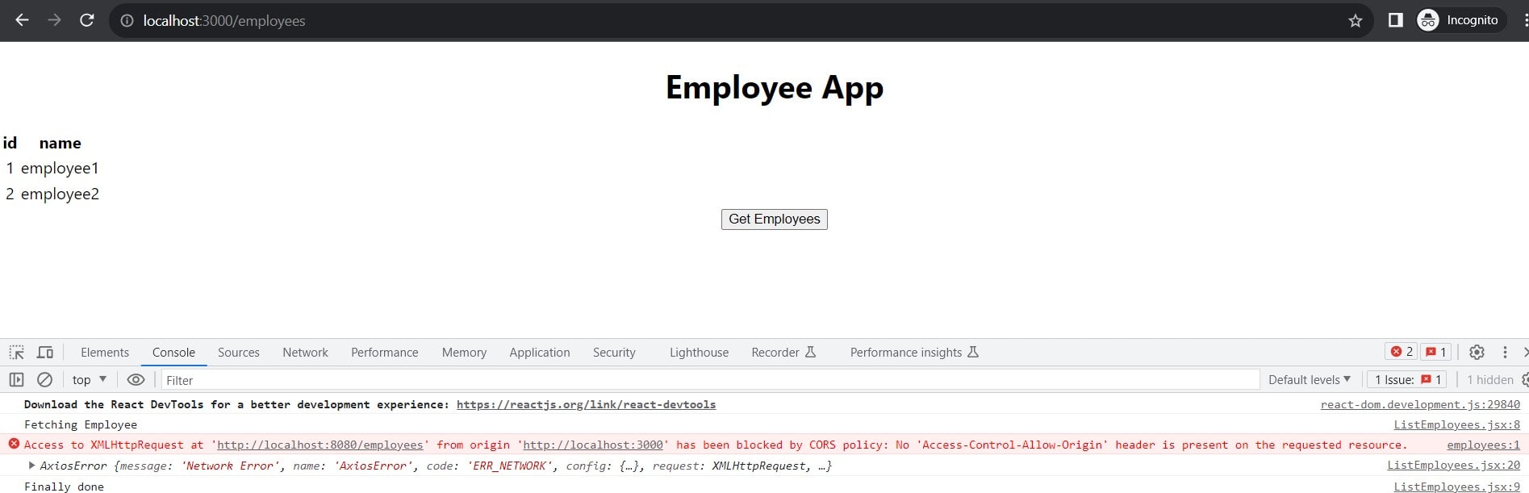View site information icon in address bar
Viewport: 1529px width, 493px height.
coord(127,21)
